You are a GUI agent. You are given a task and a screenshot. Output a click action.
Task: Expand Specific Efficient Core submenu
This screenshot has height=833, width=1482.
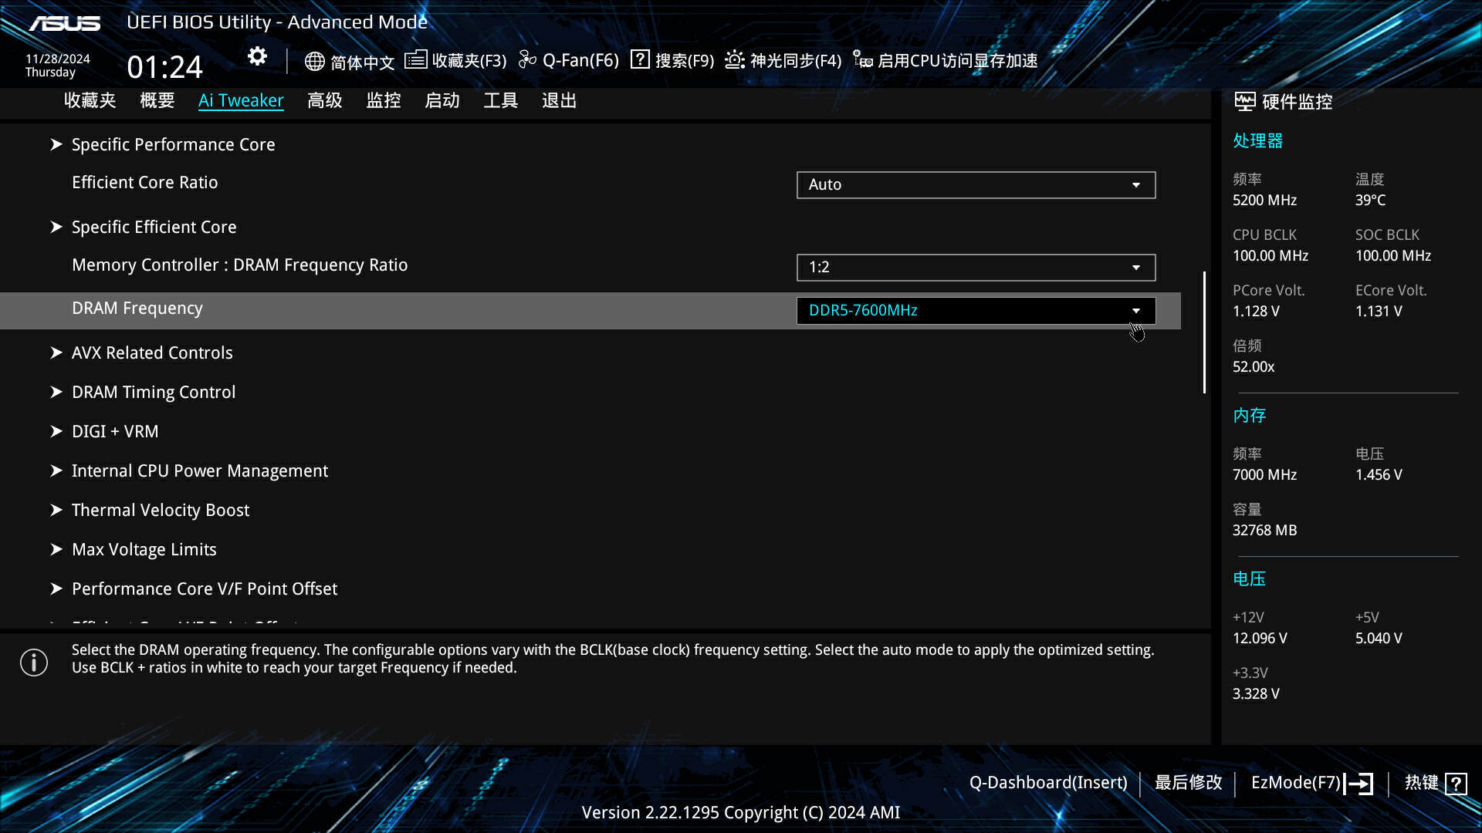[154, 227]
